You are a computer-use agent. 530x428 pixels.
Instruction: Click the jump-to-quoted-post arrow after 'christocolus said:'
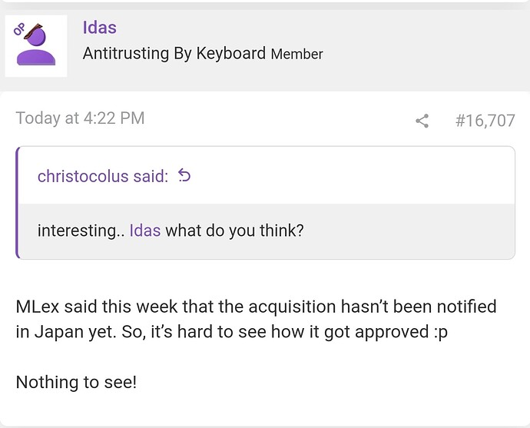click(184, 175)
